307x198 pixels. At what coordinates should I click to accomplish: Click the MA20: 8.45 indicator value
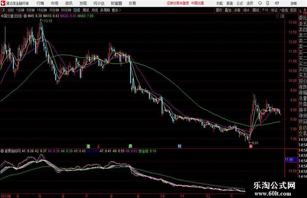tap(68, 16)
